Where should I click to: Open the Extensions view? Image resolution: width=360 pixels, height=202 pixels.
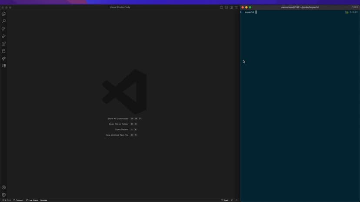coord(4,44)
